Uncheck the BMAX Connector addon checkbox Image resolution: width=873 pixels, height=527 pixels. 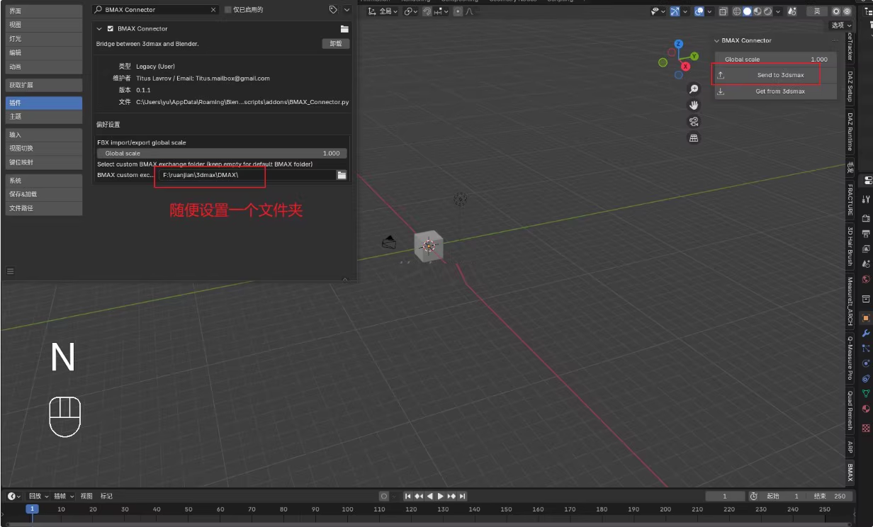pyautogui.click(x=110, y=29)
